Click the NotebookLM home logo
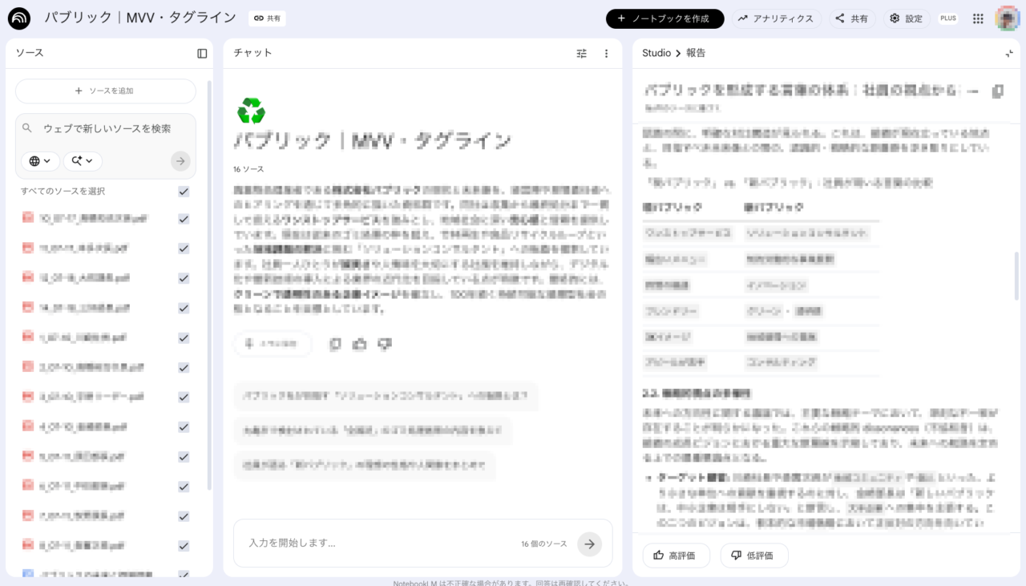 (x=19, y=18)
